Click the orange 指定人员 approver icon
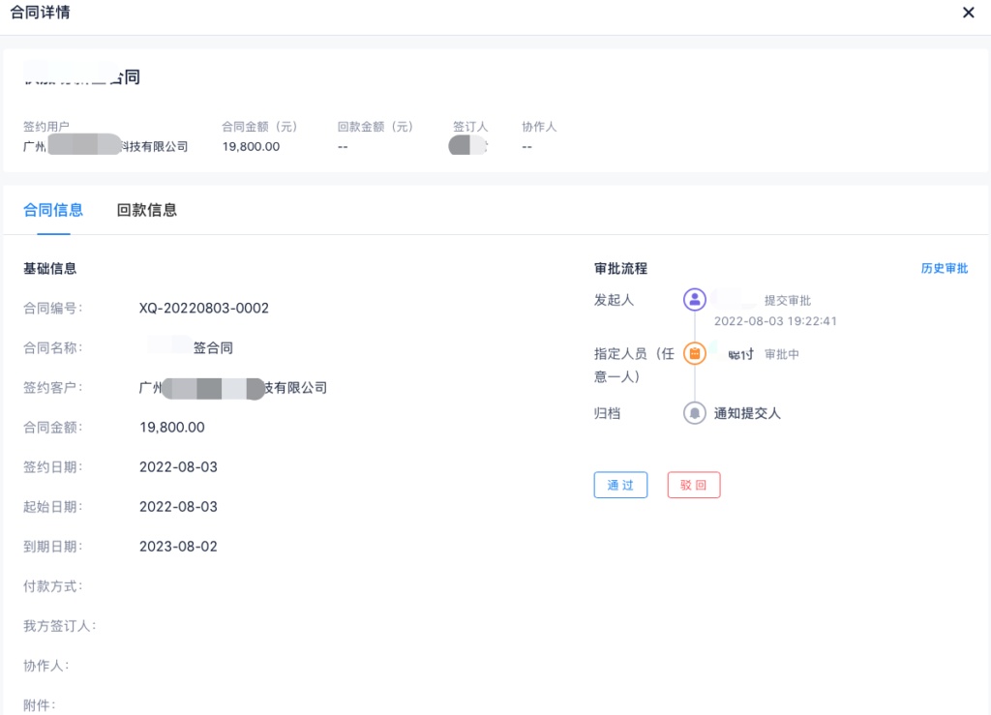The height and width of the screenshot is (715, 991). (x=694, y=354)
